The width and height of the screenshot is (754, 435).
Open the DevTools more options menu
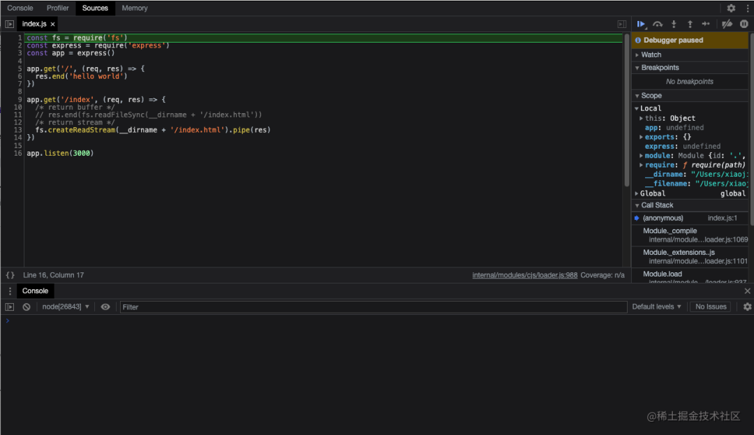(x=748, y=8)
